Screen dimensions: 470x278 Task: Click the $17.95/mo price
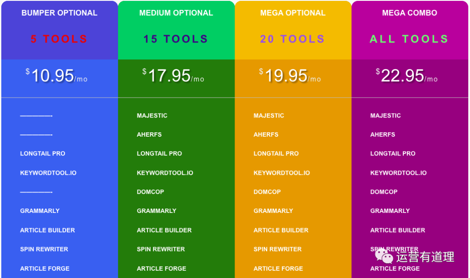173,75
